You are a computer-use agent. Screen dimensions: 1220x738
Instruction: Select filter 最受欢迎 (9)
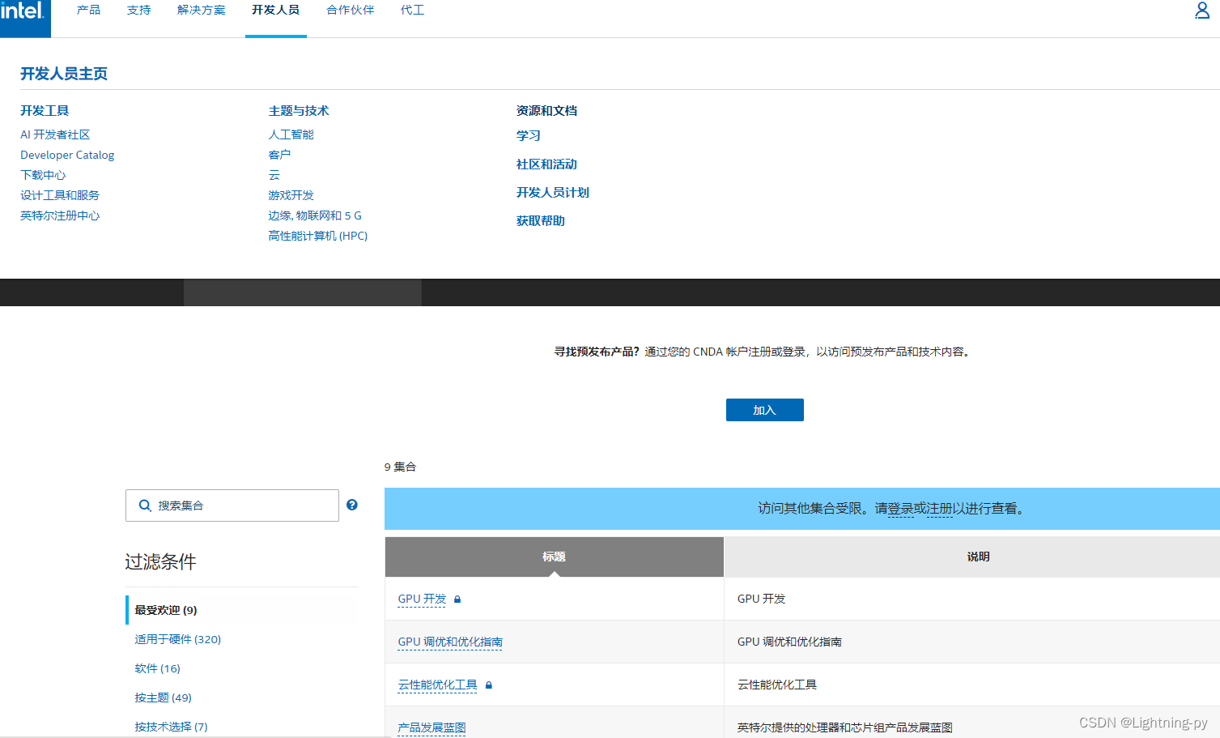click(166, 610)
